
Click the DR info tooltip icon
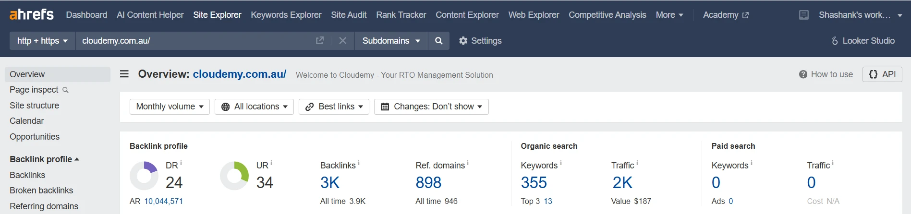181,163
